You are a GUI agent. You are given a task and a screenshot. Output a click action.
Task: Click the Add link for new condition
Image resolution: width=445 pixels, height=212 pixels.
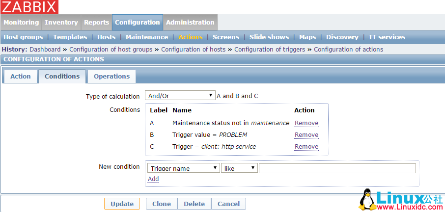pos(153,179)
